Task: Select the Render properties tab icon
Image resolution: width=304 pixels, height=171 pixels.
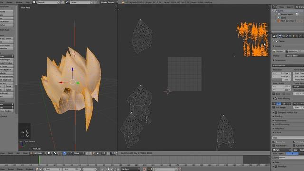Action: click(x=280, y=36)
